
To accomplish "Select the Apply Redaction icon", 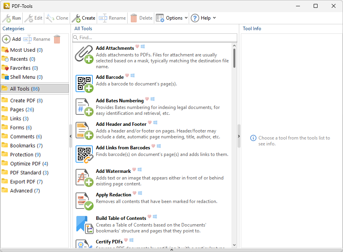I will click(85, 201).
